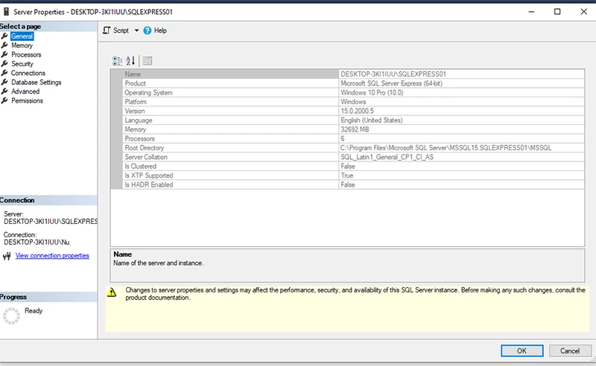Click the value 32692 MB

coord(355,129)
